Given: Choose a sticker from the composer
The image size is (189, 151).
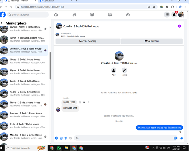Looking at the screenshot, I should [66, 138].
